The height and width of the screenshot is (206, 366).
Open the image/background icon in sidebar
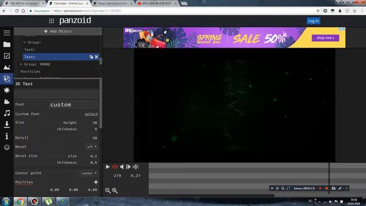pos(7,68)
